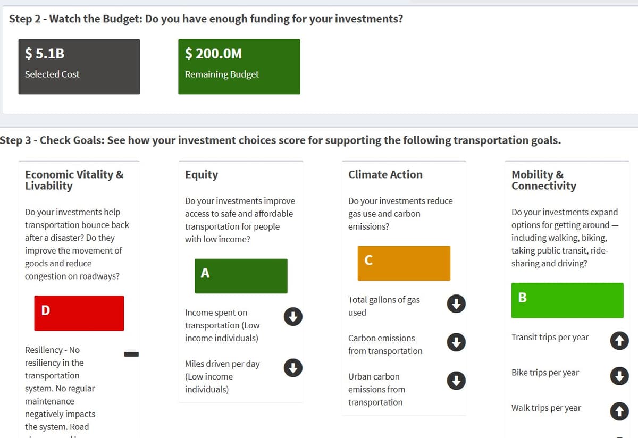The image size is (638, 438).
Task: Click the Remaining Budget tile showing $200.0M
Action: click(x=239, y=66)
